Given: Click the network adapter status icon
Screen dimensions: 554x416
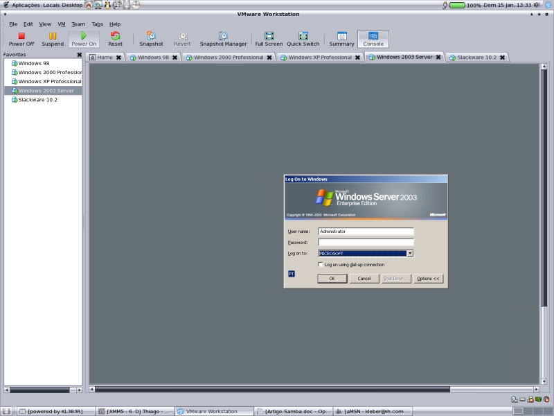Looking at the screenshot, I should [539, 399].
